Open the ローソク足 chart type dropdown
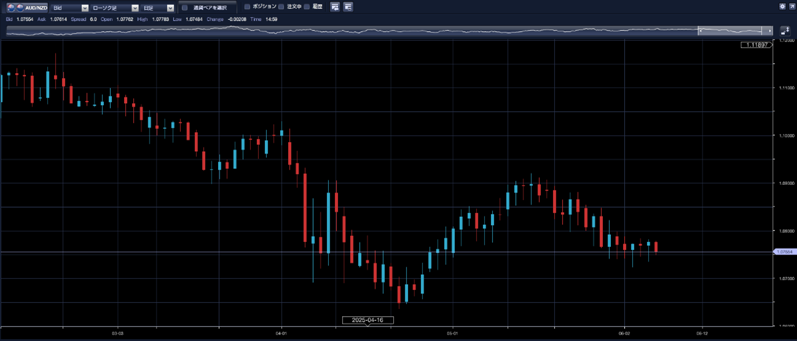The image size is (797, 341). click(x=114, y=8)
